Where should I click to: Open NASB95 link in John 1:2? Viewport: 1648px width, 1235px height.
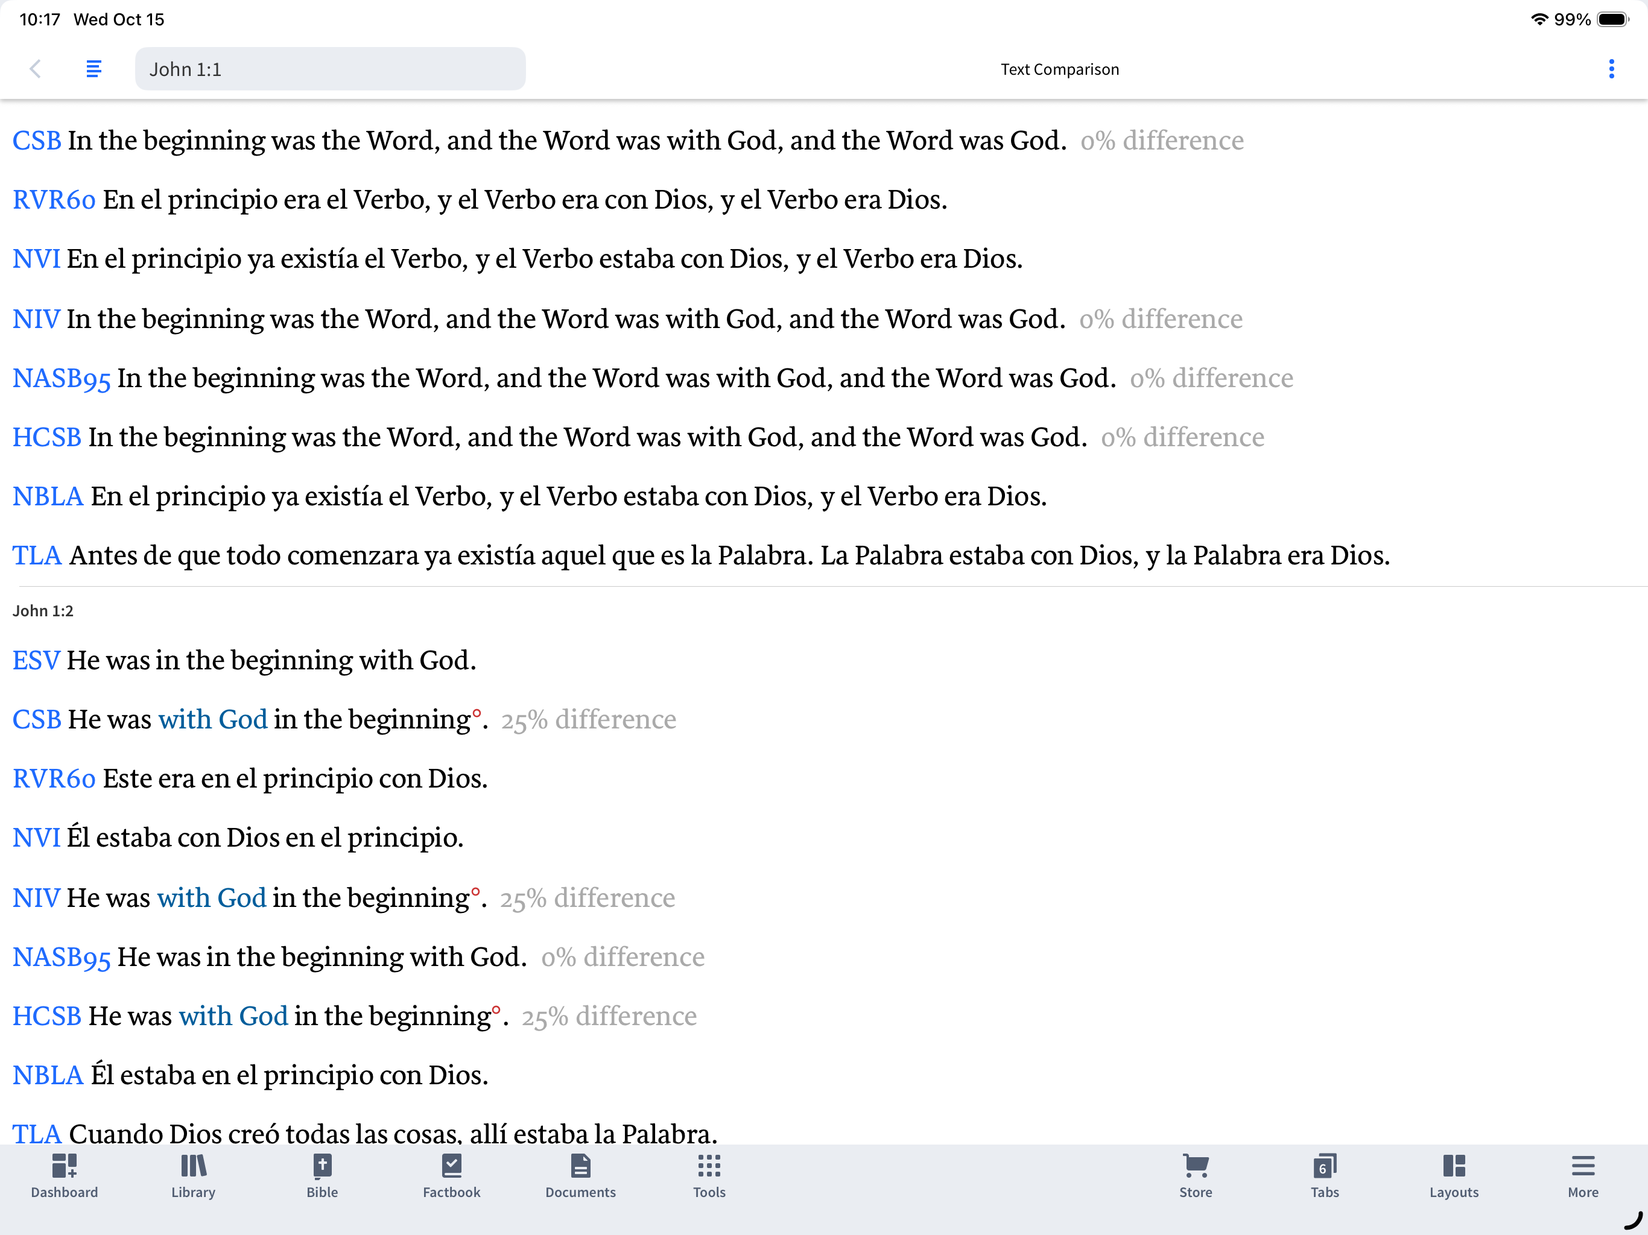[61, 957]
